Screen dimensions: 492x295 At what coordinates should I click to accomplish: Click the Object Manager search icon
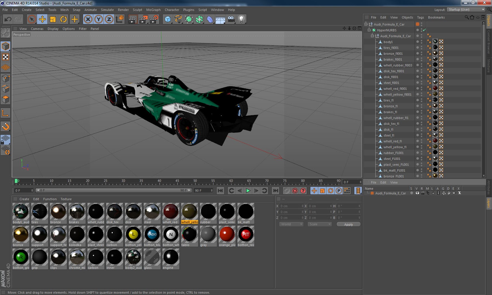click(x=467, y=17)
